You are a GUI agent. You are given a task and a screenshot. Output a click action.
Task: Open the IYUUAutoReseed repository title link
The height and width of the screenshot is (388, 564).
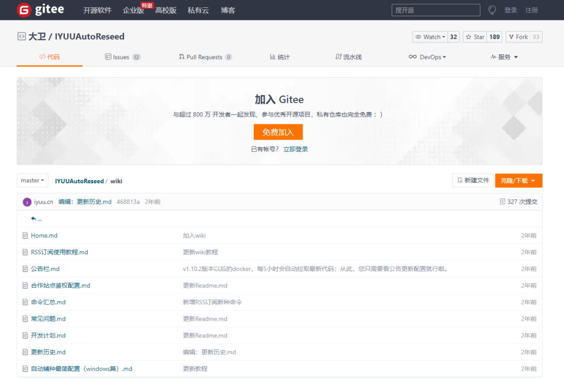pyautogui.click(x=90, y=37)
